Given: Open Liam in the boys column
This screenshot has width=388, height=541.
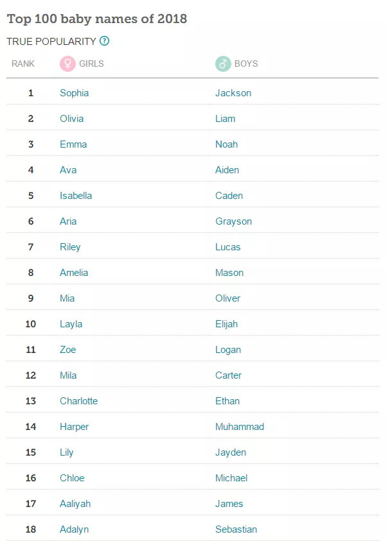Looking at the screenshot, I should (x=225, y=119).
